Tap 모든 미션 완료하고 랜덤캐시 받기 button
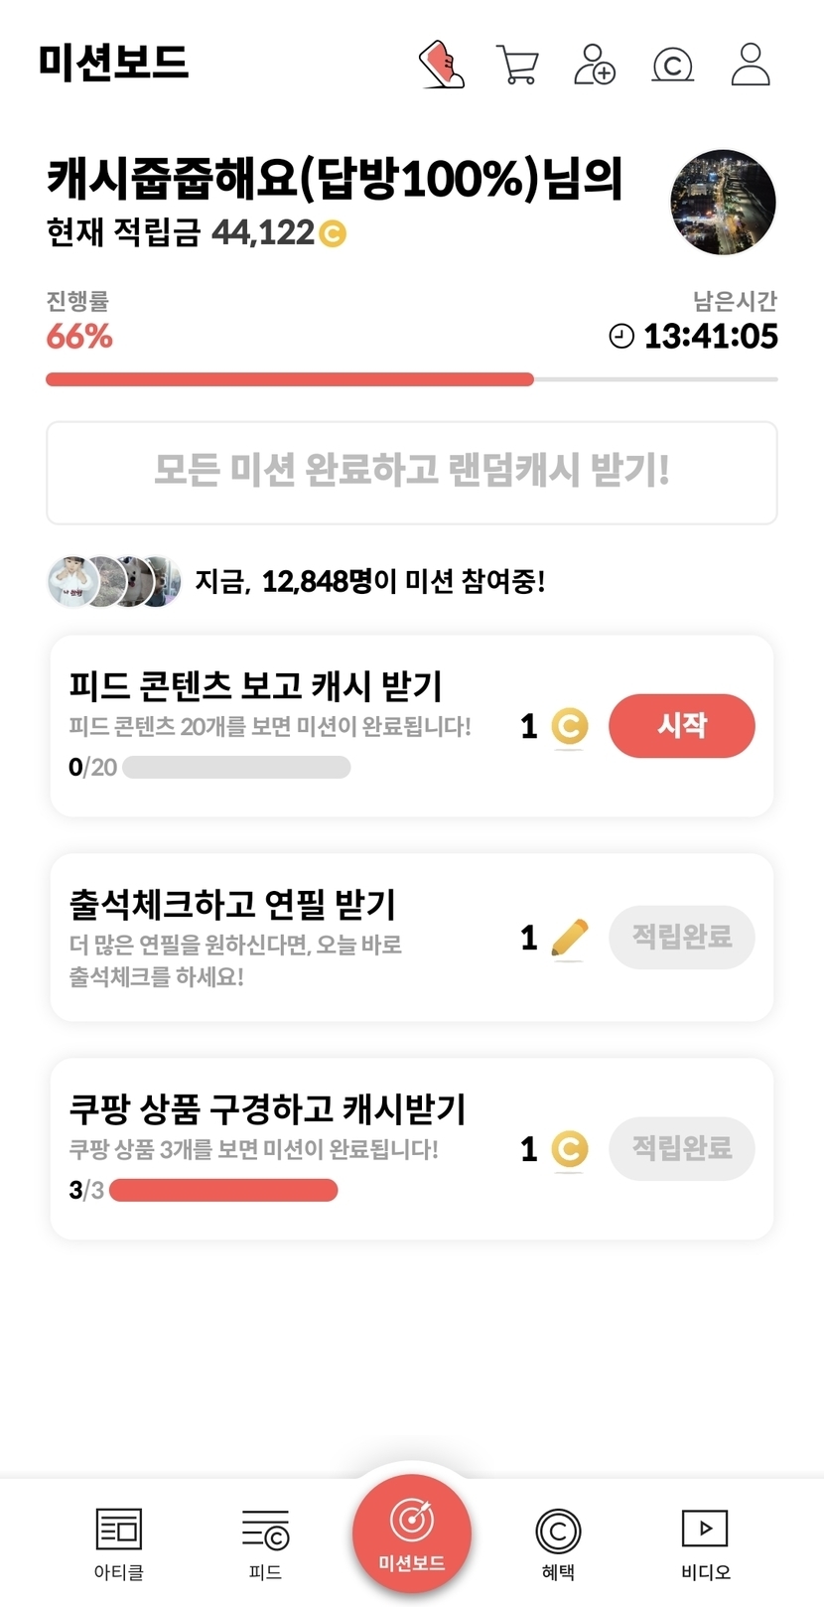Viewport: 824px width, 1607px height. 412,472
